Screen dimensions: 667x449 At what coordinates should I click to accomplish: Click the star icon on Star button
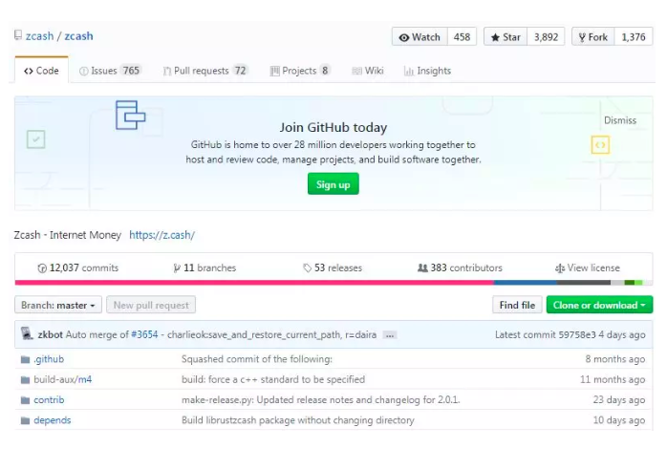click(495, 37)
